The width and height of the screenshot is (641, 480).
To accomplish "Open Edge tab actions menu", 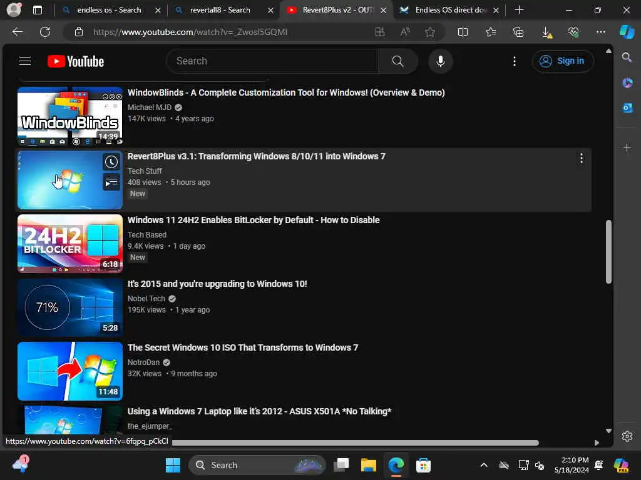I will (x=37, y=10).
